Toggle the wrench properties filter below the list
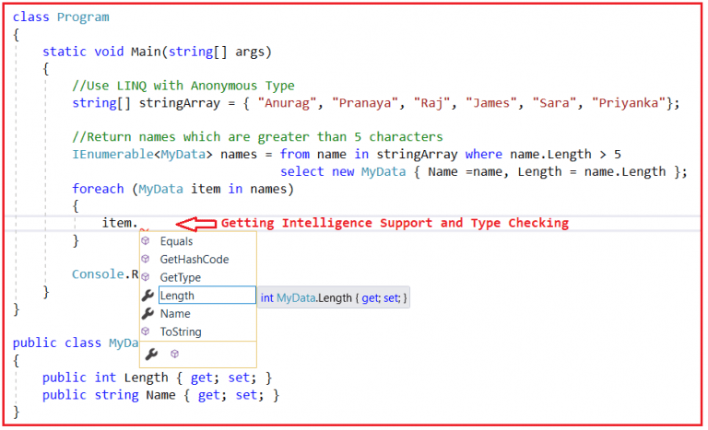This screenshot has width=708, height=430. click(152, 354)
